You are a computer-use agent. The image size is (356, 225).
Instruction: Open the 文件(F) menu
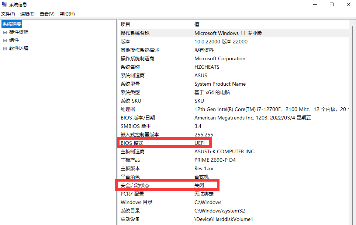tap(8, 14)
